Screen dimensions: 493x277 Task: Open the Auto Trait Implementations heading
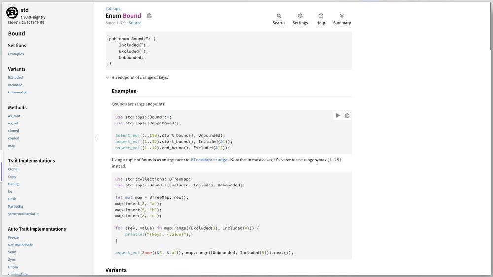37,229
